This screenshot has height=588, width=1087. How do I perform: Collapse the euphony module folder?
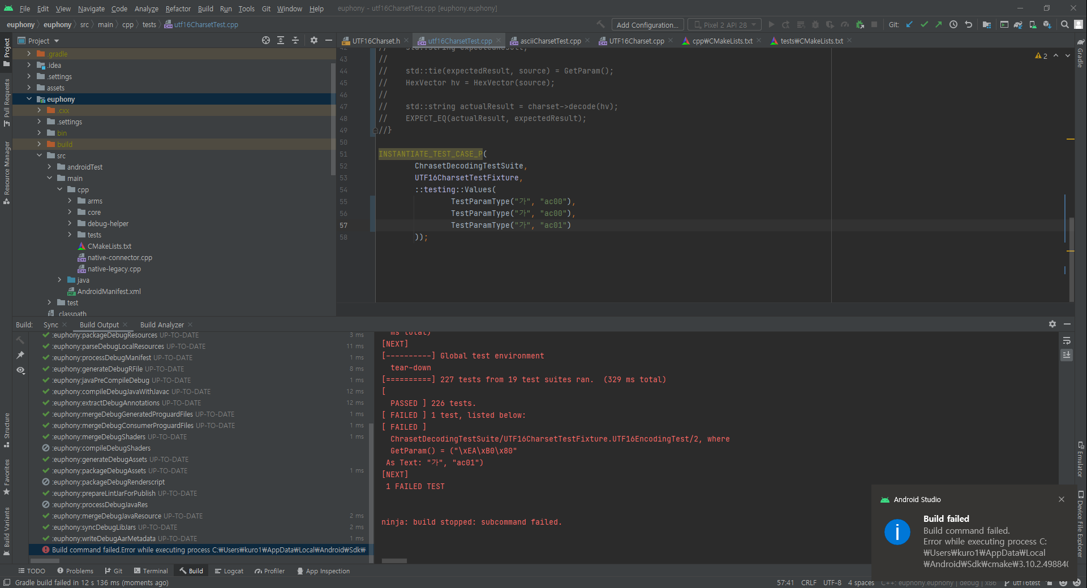[29, 99]
